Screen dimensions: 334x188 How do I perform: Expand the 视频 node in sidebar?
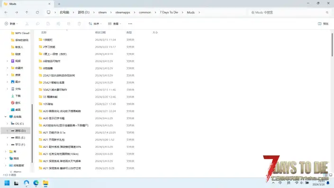click(7, 61)
